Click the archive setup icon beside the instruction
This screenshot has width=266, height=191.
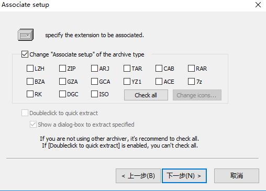[x=26, y=35]
